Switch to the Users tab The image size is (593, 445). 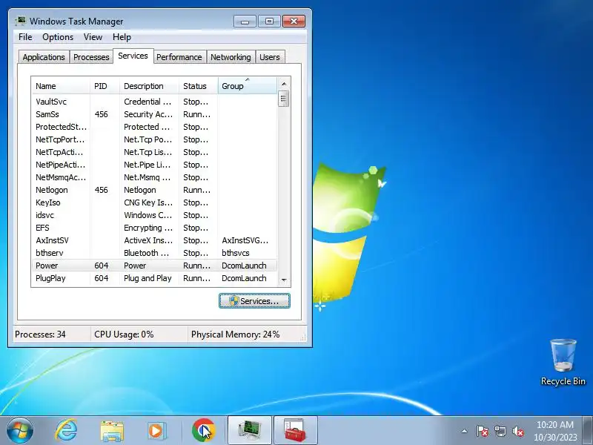(x=270, y=57)
